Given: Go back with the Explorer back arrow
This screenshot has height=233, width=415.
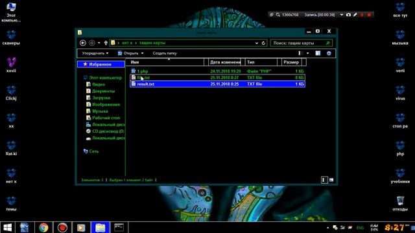Looking at the screenshot, I should [x=83, y=43].
